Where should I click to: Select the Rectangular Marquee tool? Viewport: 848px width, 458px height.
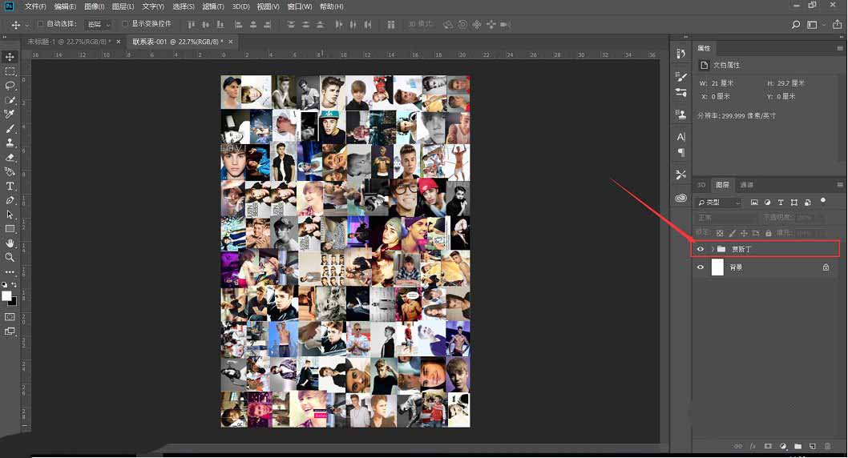(10, 71)
